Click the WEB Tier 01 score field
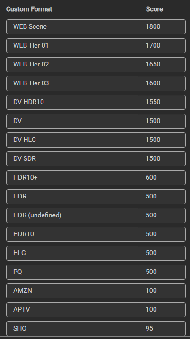 [x=153, y=46]
